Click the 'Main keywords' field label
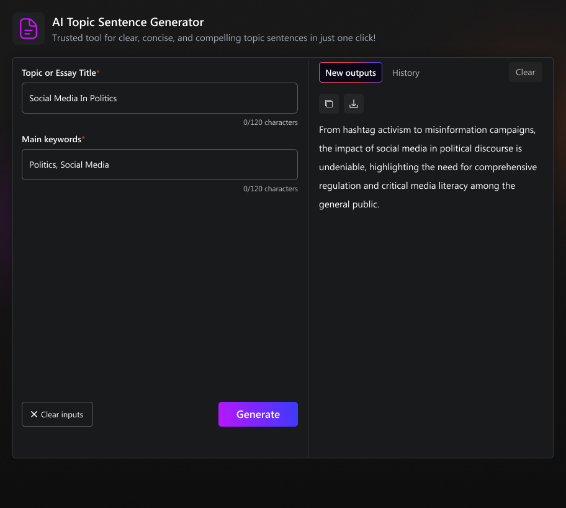The width and height of the screenshot is (566, 508). point(51,139)
